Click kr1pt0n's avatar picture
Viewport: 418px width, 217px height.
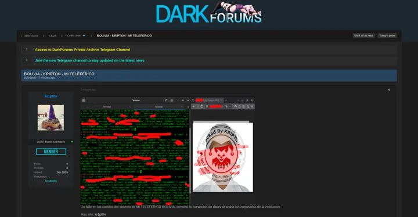pos(51,117)
